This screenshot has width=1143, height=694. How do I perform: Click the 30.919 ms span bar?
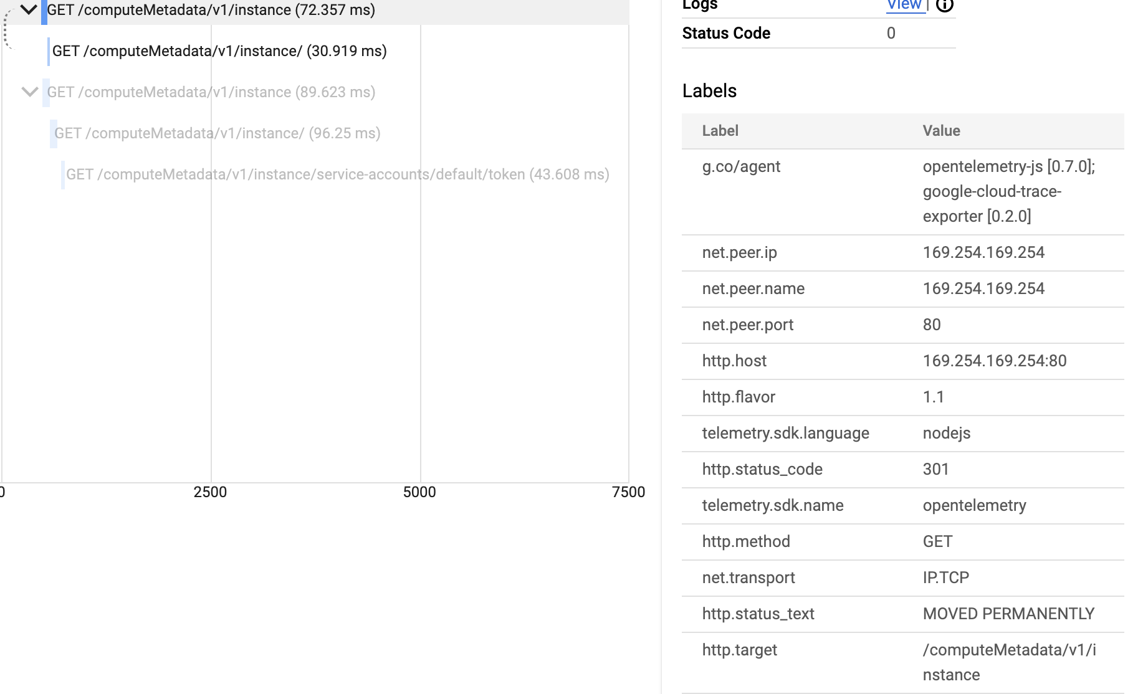pyautogui.click(x=49, y=51)
